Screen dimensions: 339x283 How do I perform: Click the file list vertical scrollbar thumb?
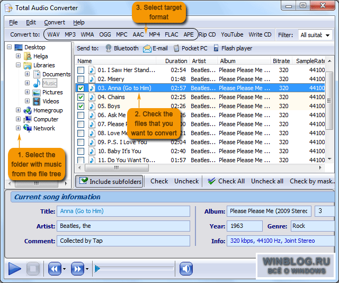(329, 101)
